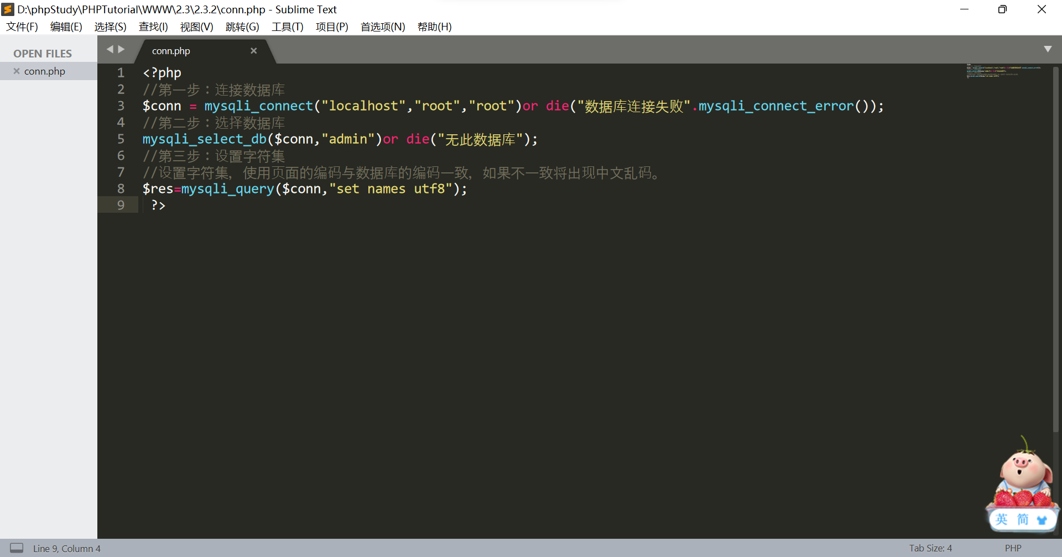This screenshot has width=1062, height=557.
Task: Click the $conn variable on line 3
Action: 162,106
